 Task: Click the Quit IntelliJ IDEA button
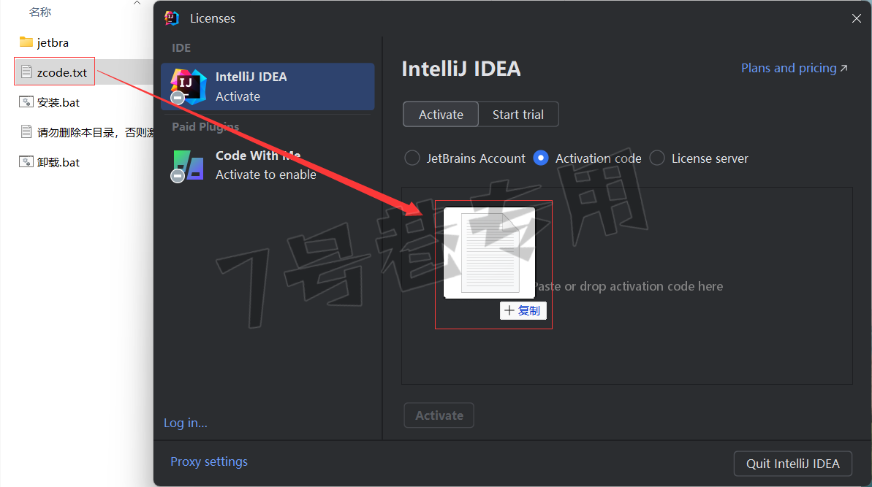pos(793,464)
